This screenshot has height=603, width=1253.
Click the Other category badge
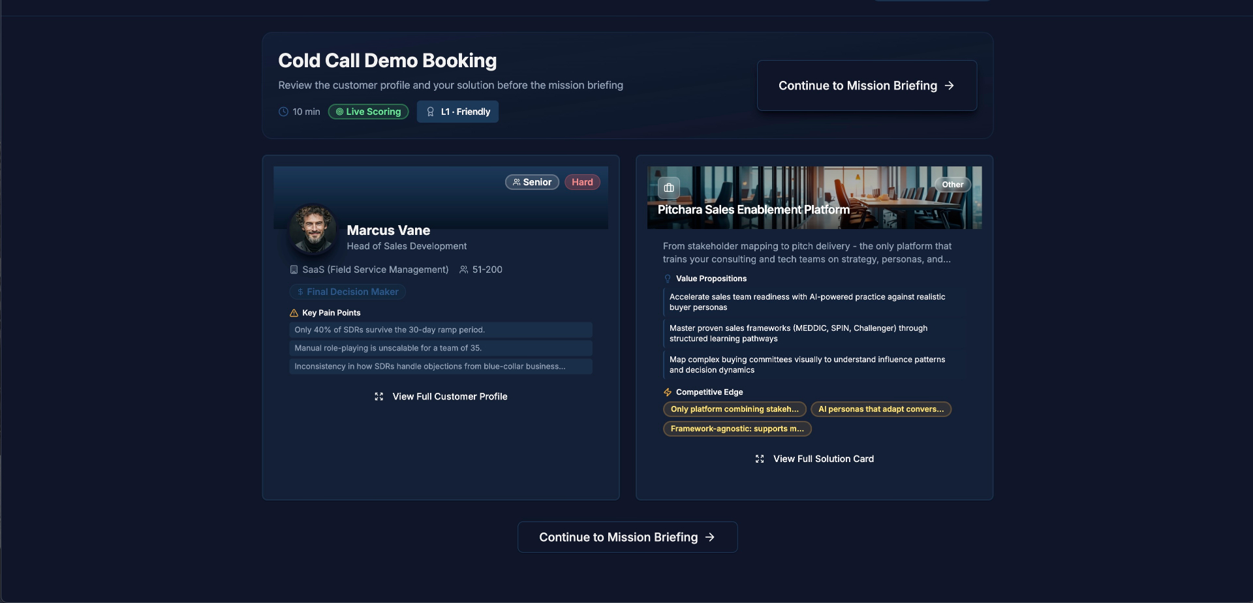point(952,185)
